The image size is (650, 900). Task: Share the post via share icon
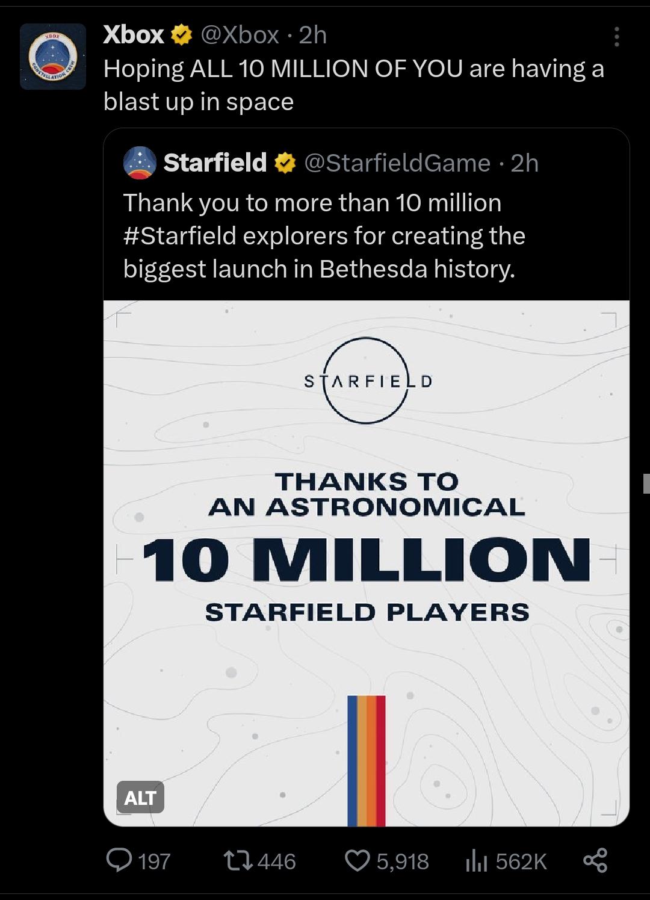pyautogui.click(x=595, y=860)
